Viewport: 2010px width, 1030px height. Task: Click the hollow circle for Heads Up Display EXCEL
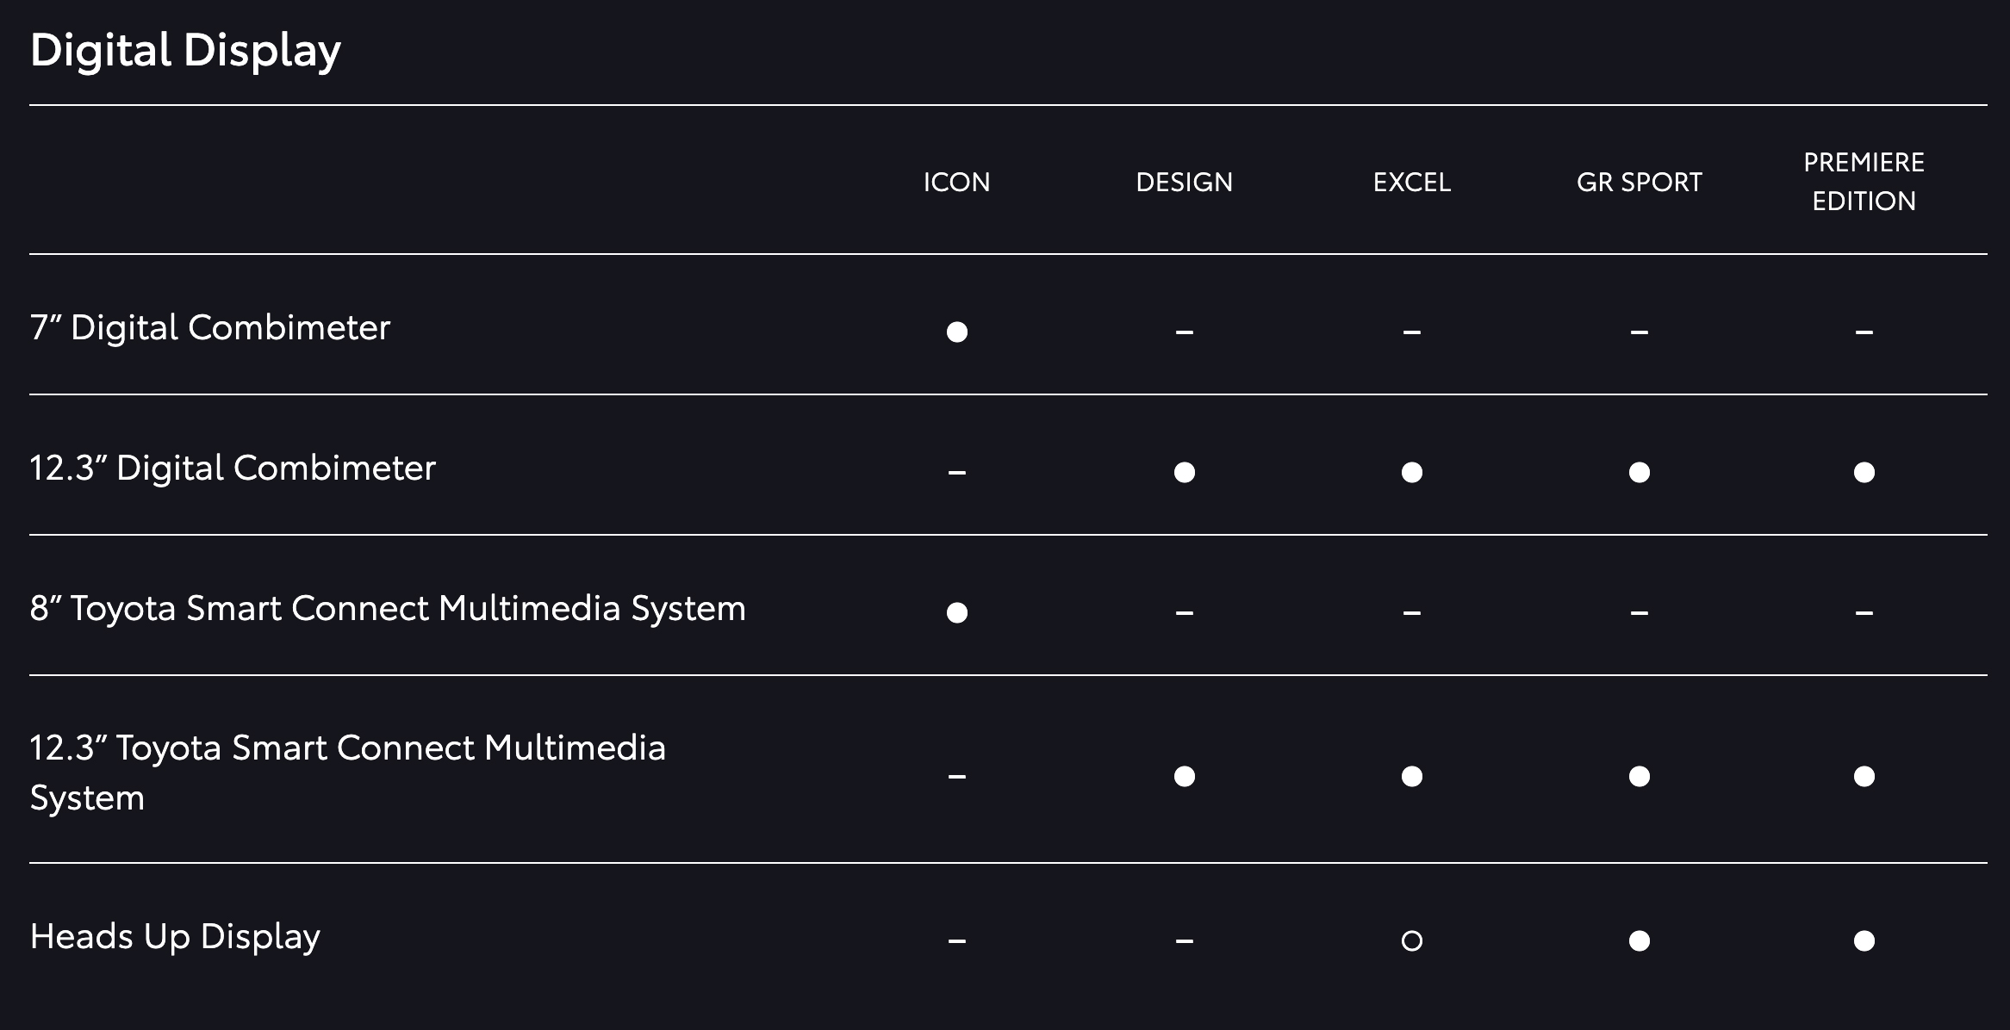click(1411, 940)
